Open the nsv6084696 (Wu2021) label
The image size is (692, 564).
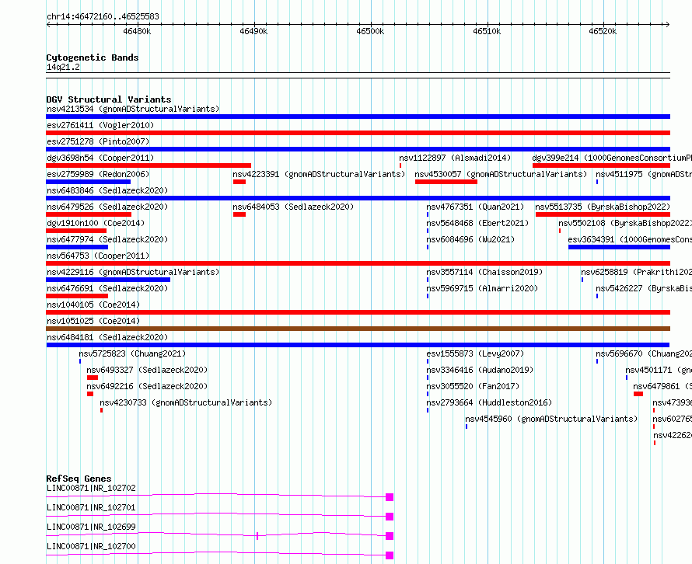(470, 239)
